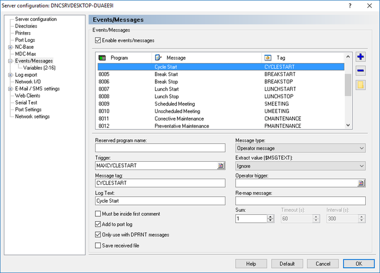Select the 8010 Unscheduled Meeting row
380x273 pixels.
(x=221, y=111)
